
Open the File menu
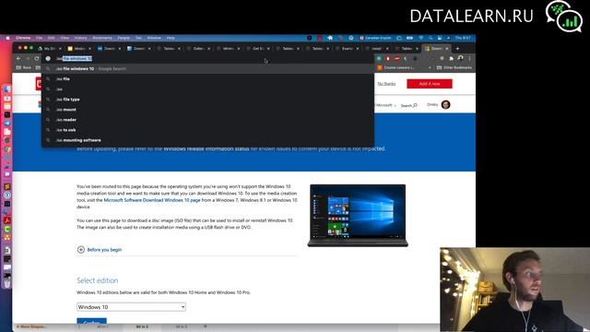tap(39, 38)
